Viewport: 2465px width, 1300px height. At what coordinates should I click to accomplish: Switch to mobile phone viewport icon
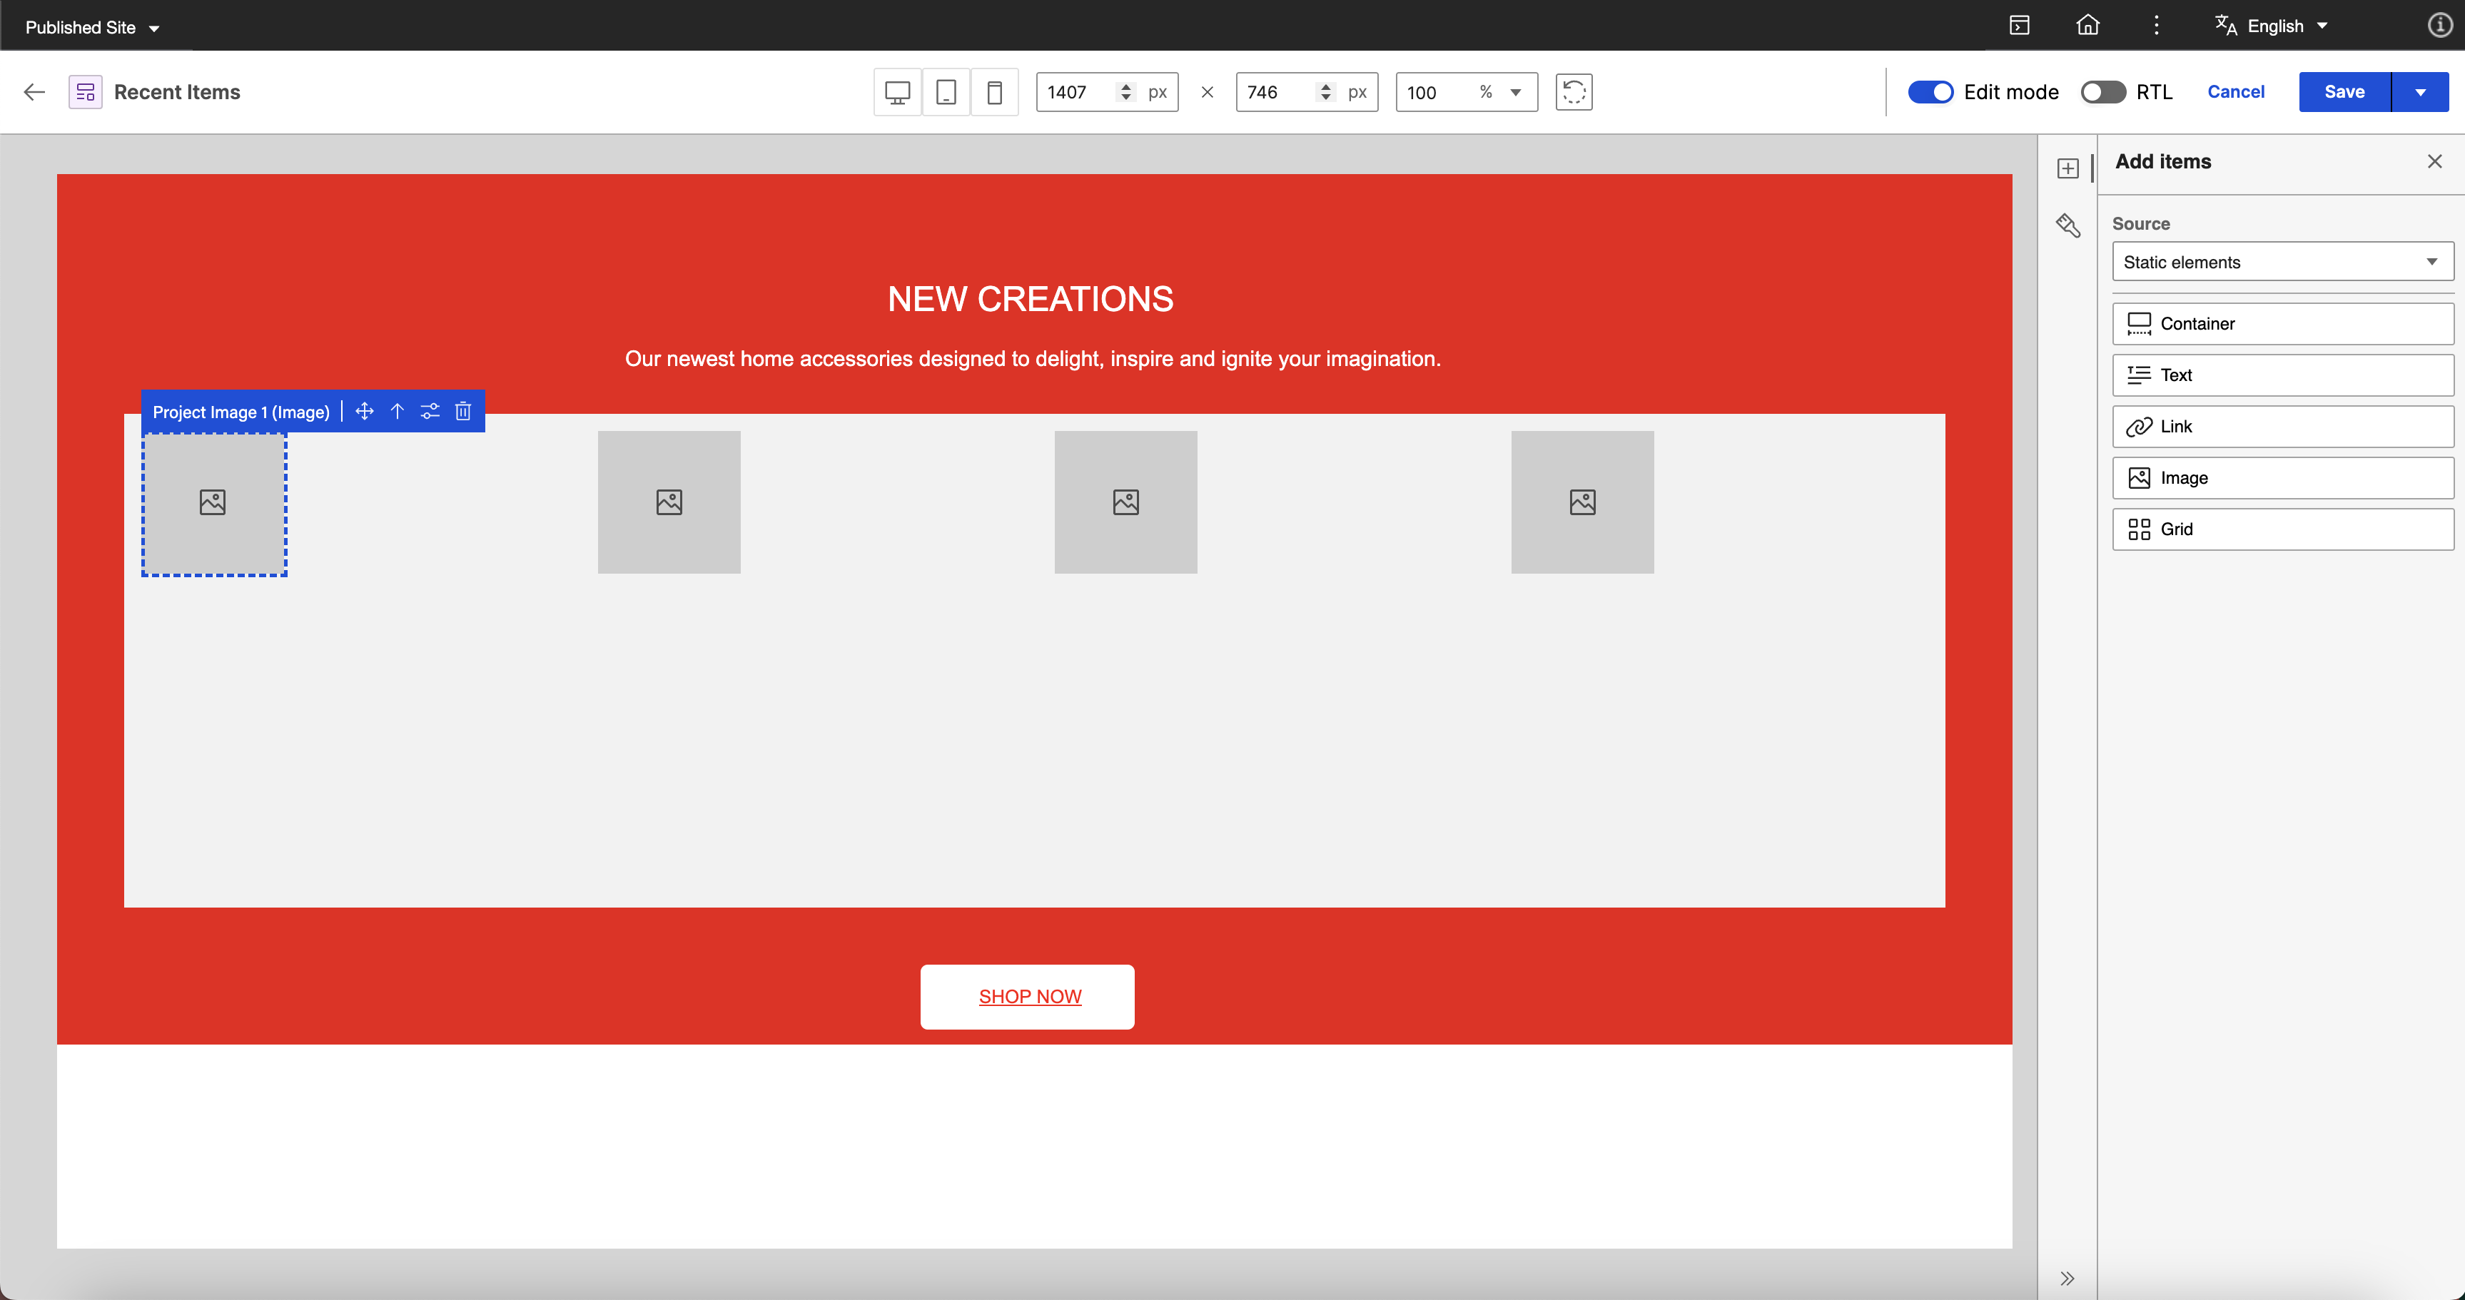(x=994, y=92)
